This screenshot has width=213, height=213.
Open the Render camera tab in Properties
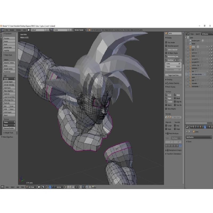pyautogui.click(x=191, y=127)
